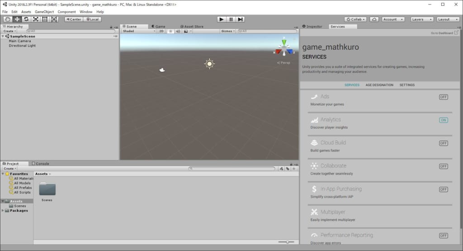Click the Project search field
The width and height of the screenshot is (463, 251).
232,169
